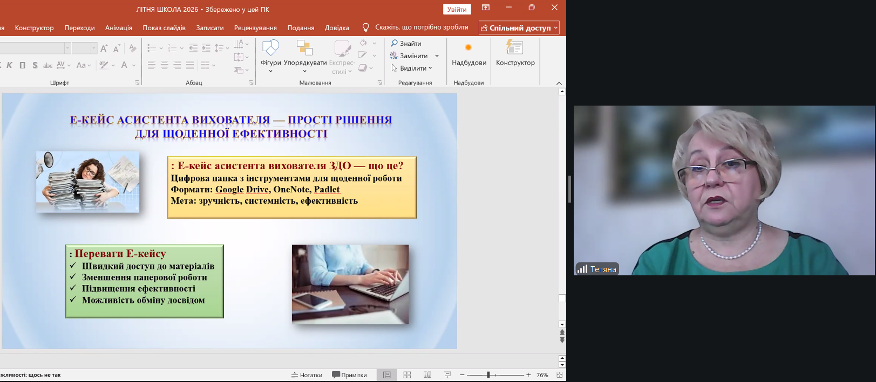This screenshot has width=876, height=382.
Task: Open the Записати tab
Action: pyautogui.click(x=210, y=28)
